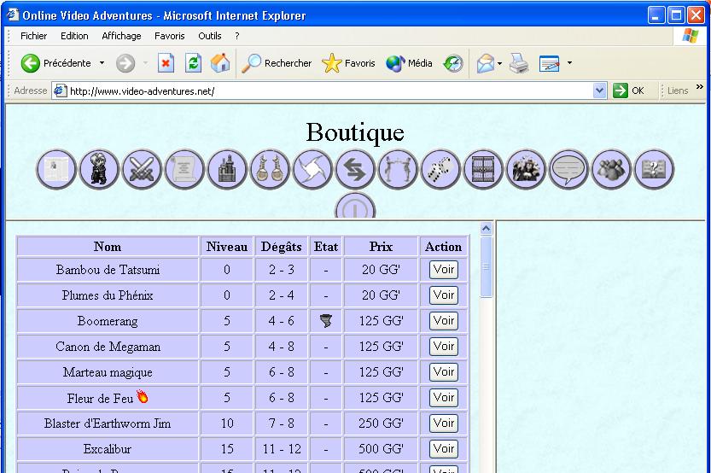
Task: Open the crowd photo icon
Action: click(526, 170)
